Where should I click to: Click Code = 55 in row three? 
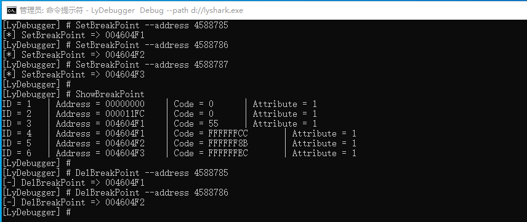pyautogui.click(x=196, y=124)
